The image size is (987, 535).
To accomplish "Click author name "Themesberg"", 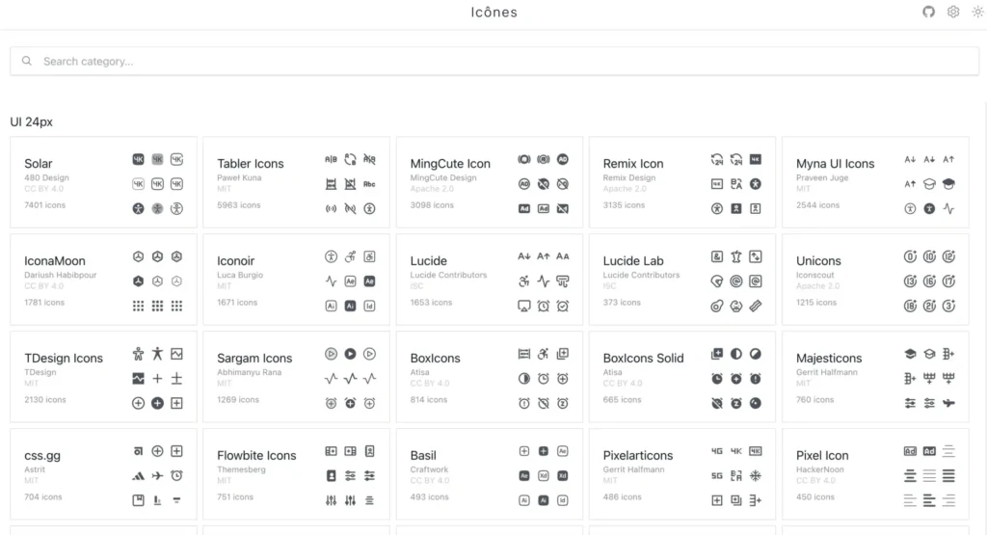I will 241,469.
